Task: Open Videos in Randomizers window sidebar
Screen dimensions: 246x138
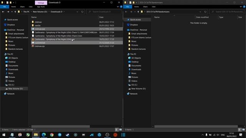Action: [x=134, y=81]
